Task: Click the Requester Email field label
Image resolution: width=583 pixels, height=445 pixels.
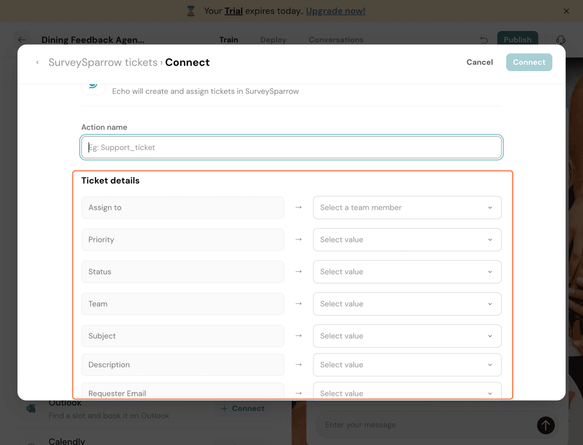Action: click(183, 391)
